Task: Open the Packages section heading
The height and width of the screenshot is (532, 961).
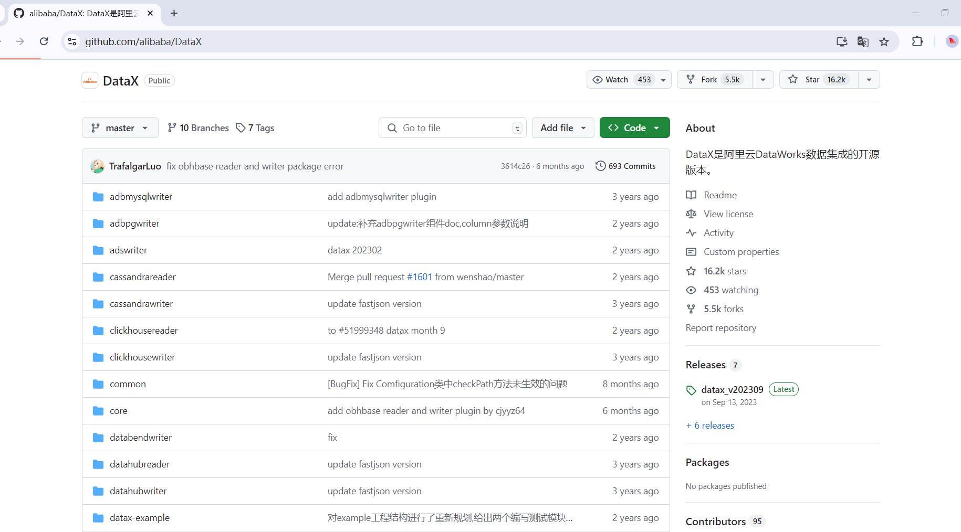Action: click(707, 462)
